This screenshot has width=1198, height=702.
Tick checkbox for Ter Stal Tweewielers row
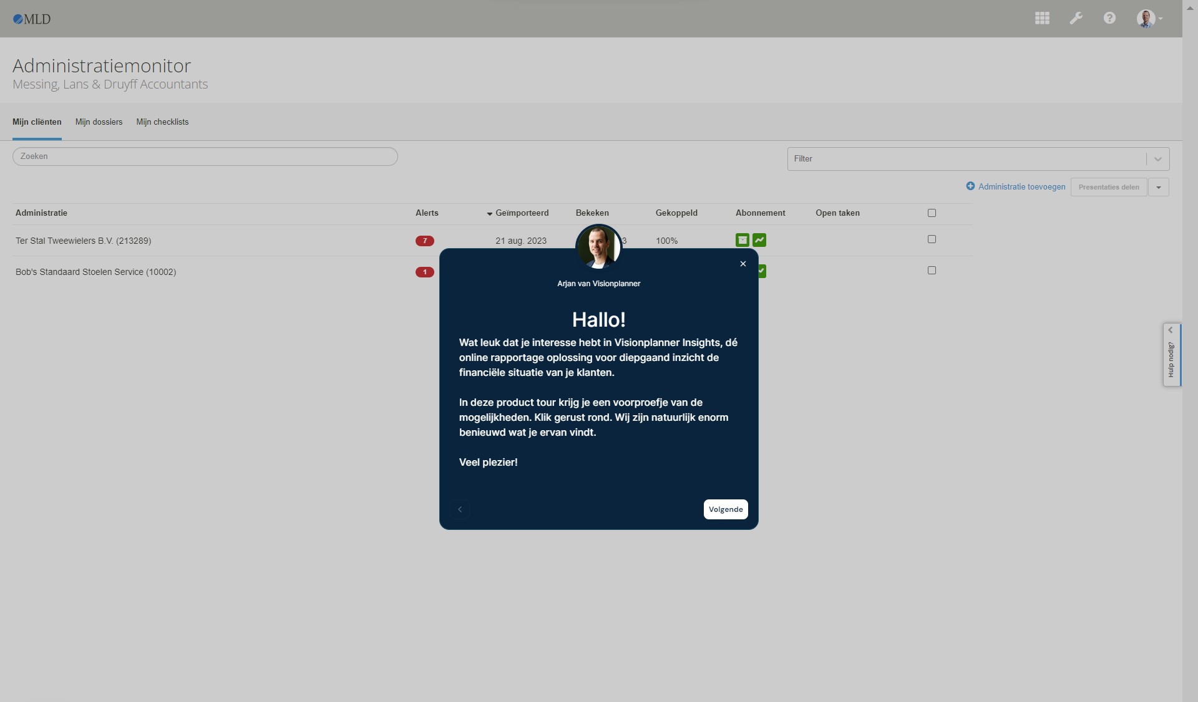[932, 239]
